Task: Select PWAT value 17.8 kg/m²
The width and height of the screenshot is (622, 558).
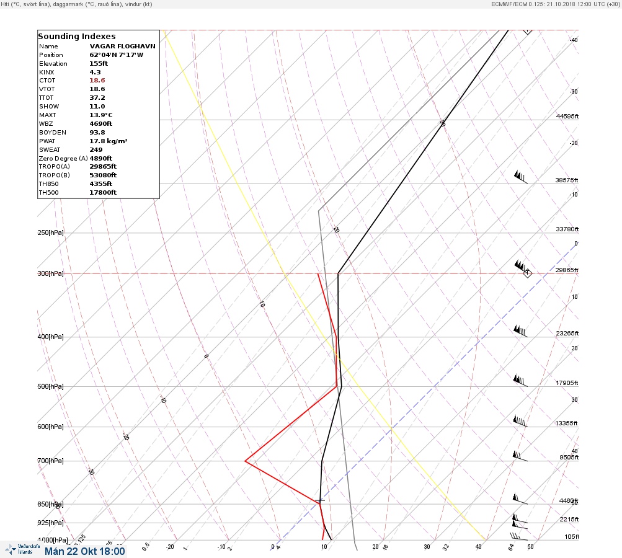Action: (x=109, y=141)
